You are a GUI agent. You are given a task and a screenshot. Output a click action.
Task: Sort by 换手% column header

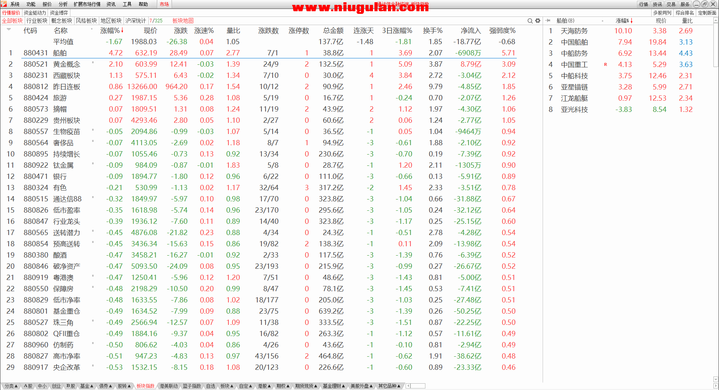click(x=433, y=31)
